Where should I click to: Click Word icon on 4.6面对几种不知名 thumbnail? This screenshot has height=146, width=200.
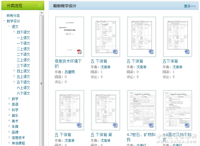187,125
